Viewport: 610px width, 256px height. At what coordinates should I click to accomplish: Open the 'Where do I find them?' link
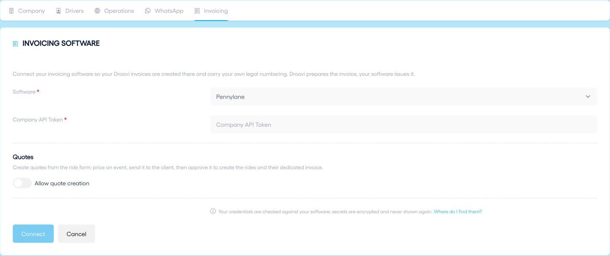point(458,212)
